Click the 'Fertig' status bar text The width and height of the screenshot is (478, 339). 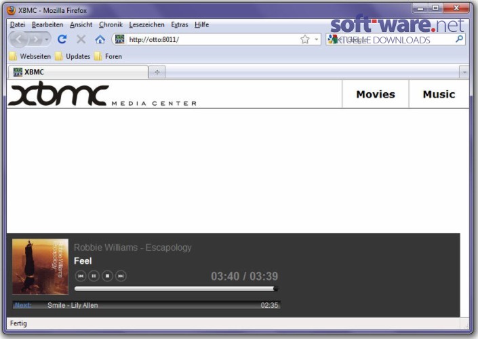point(18,323)
